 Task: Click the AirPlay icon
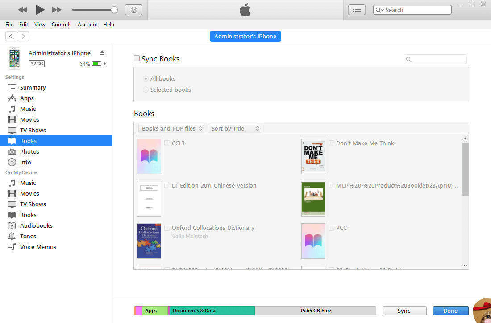pyautogui.click(x=133, y=10)
